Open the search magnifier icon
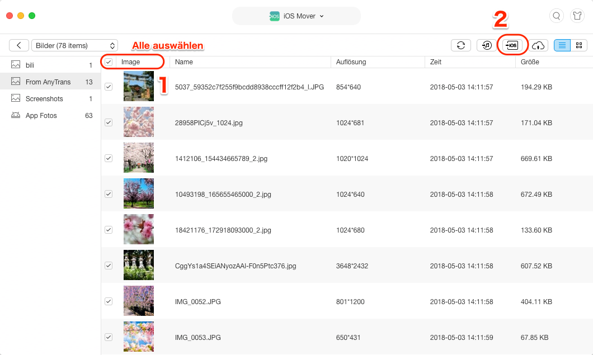 point(556,16)
